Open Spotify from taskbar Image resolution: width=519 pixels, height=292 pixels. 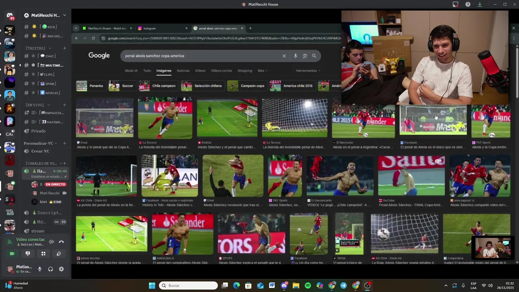(308, 286)
